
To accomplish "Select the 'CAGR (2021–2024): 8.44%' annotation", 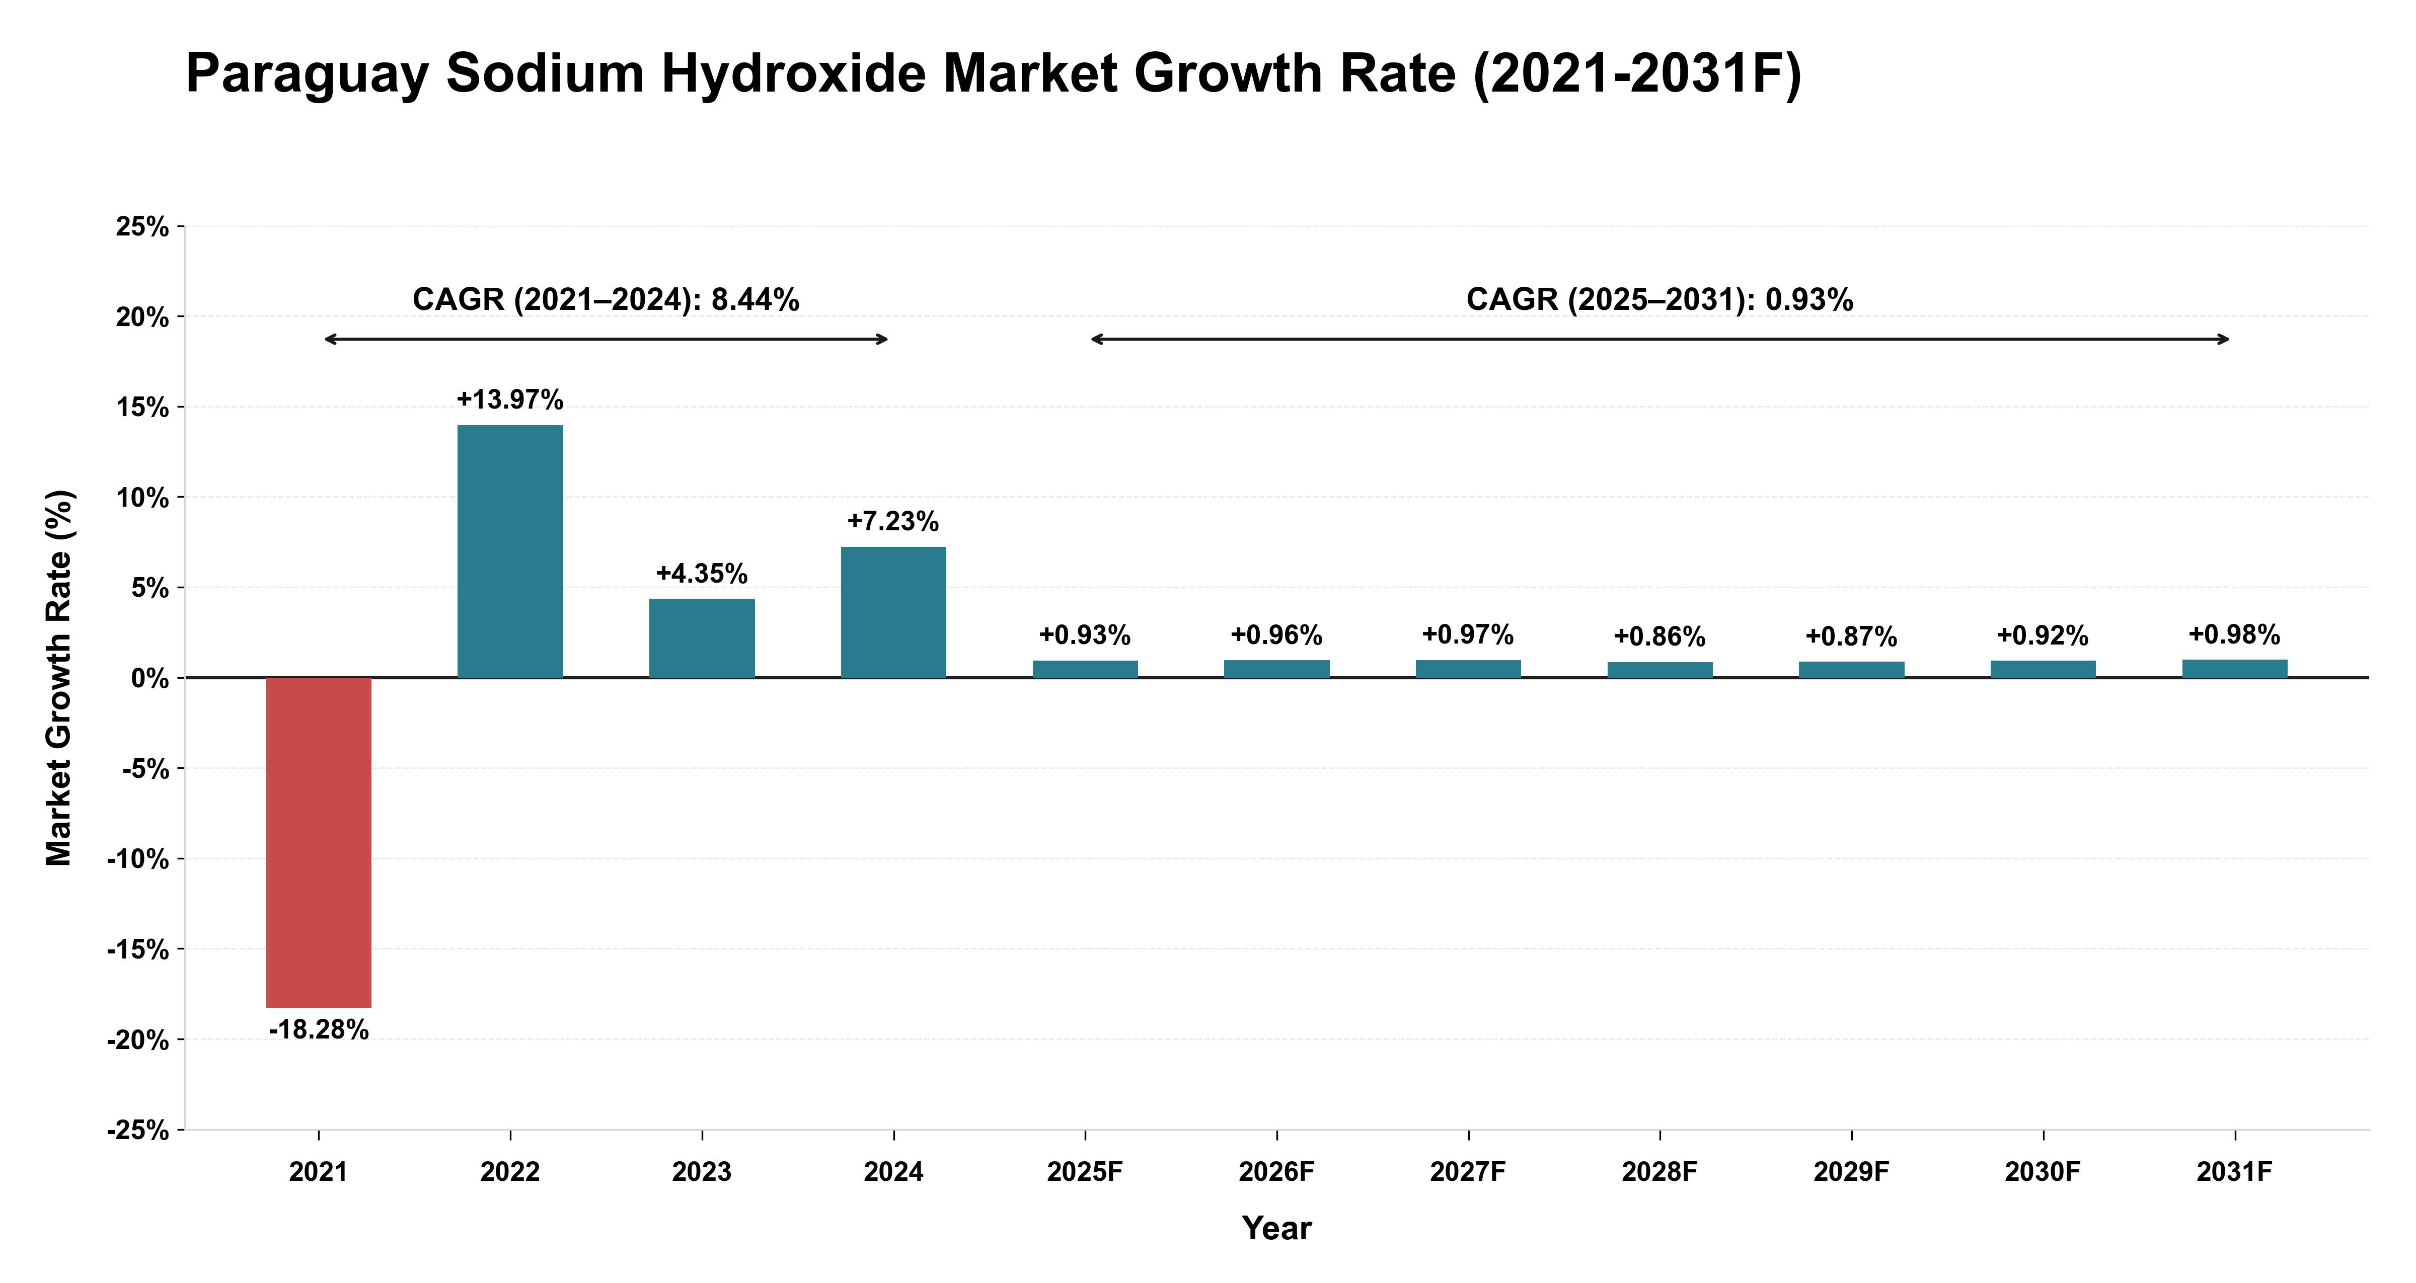I will click(606, 300).
